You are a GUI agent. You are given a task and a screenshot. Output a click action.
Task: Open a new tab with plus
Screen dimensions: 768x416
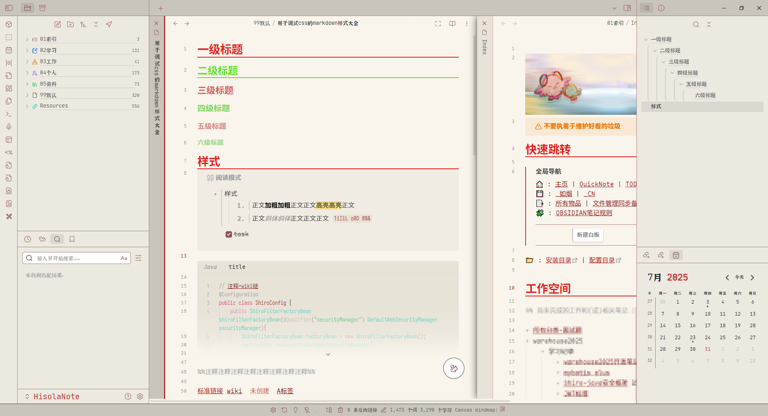coord(161,8)
